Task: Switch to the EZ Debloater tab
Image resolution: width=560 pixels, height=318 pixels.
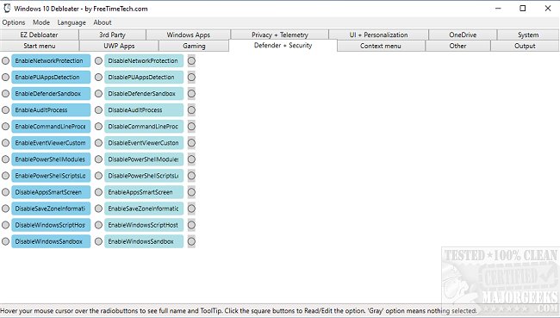Action: [40, 34]
